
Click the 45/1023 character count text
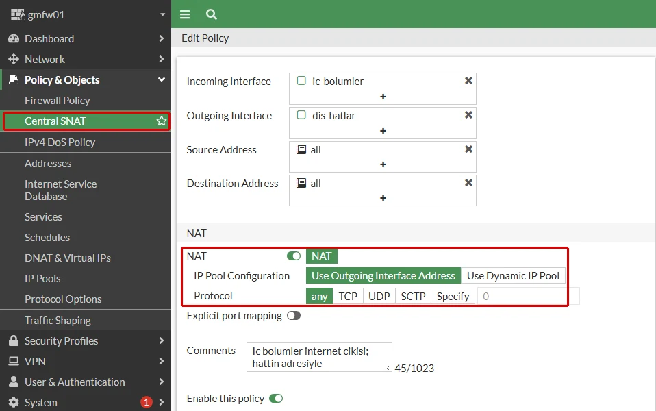pos(414,369)
